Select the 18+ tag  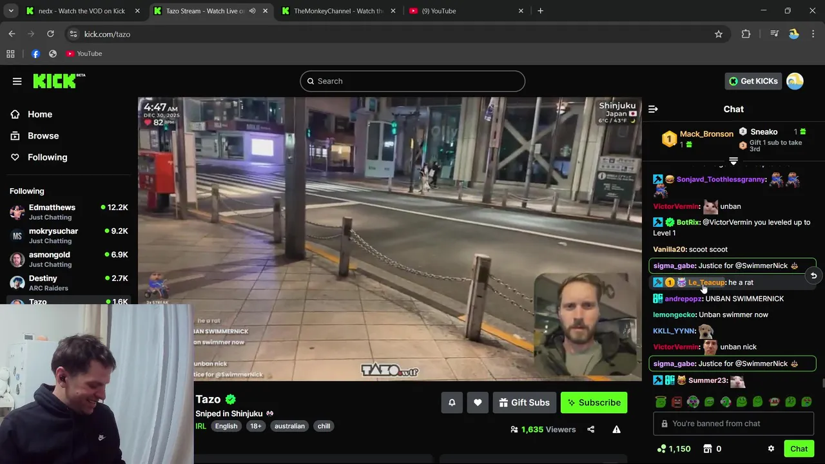tap(256, 426)
